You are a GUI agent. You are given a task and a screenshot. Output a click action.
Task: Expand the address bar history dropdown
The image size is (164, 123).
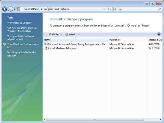tap(105, 9)
